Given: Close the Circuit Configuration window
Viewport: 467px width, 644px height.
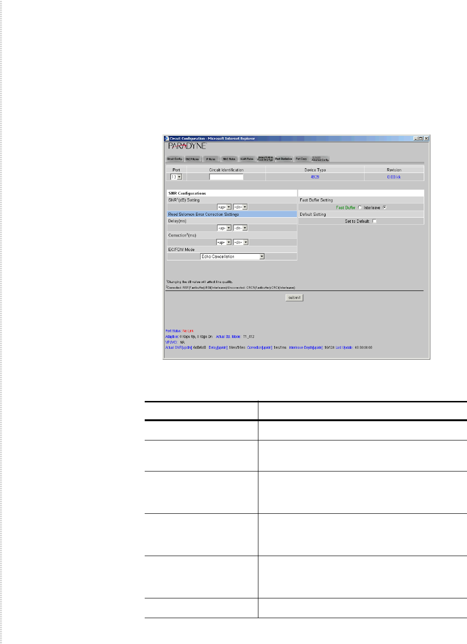Looking at the screenshot, I should [427, 139].
